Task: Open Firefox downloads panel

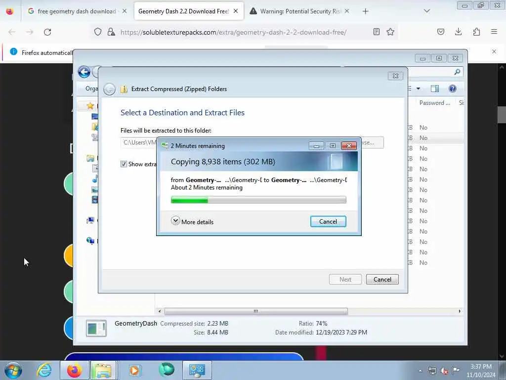Action: point(458,32)
